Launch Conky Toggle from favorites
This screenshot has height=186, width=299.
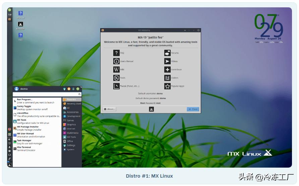tap(37, 108)
